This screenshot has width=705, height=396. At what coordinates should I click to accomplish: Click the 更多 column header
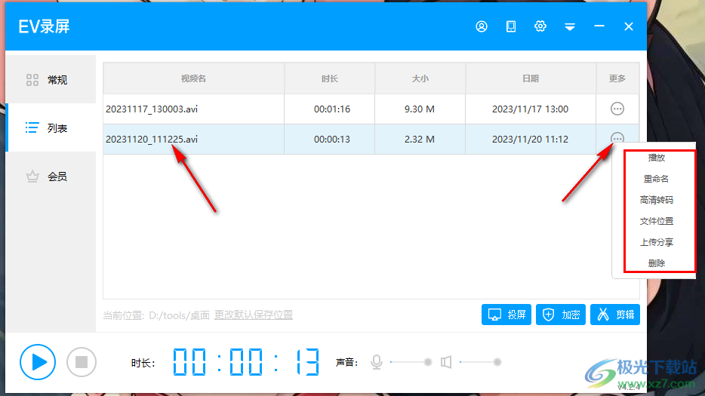(617, 78)
